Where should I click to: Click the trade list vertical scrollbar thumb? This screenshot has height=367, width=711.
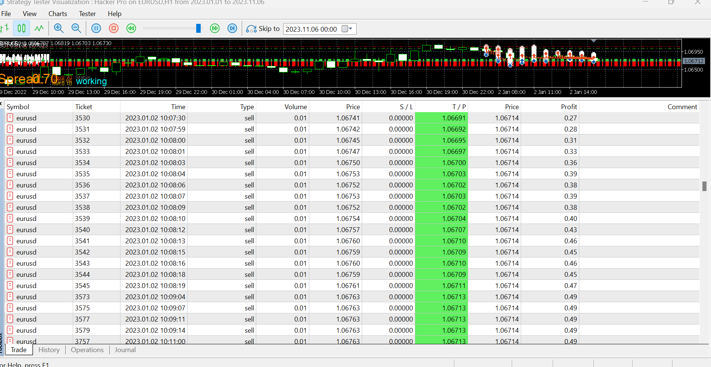(704, 186)
